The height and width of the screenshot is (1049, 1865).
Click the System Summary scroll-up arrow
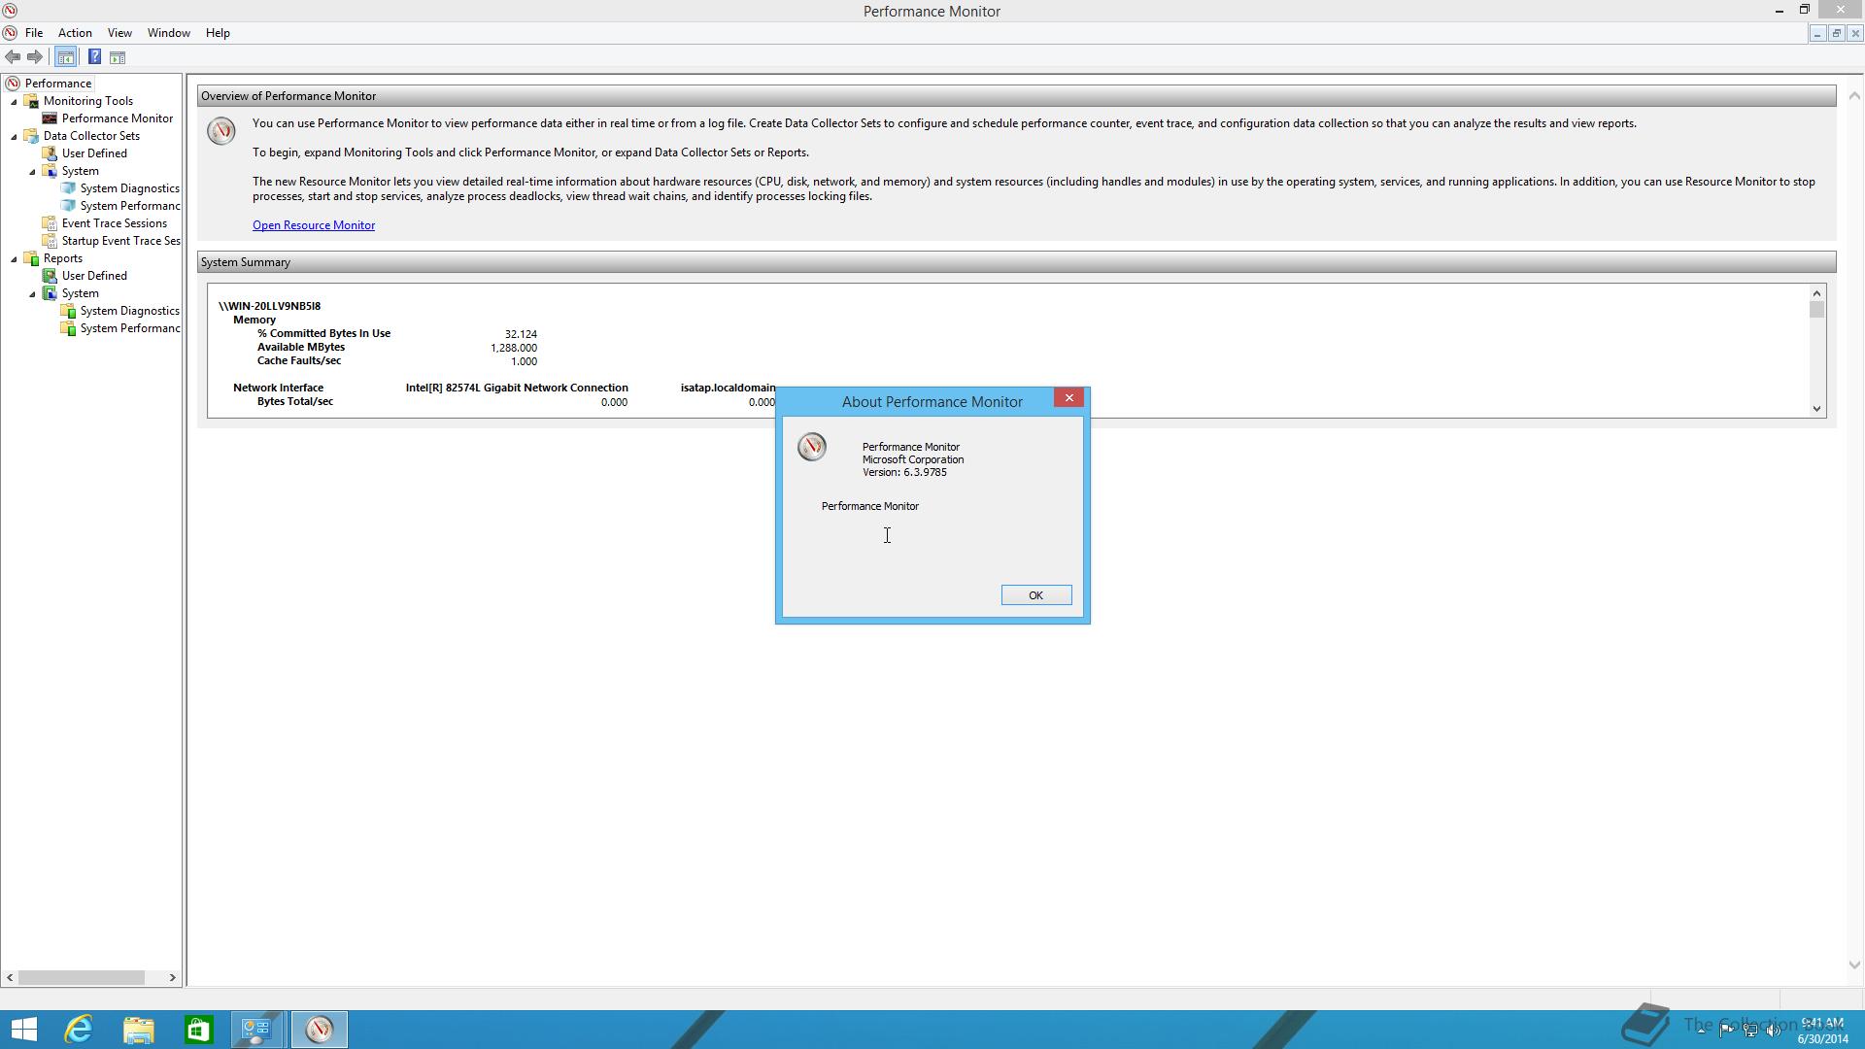[1816, 293]
